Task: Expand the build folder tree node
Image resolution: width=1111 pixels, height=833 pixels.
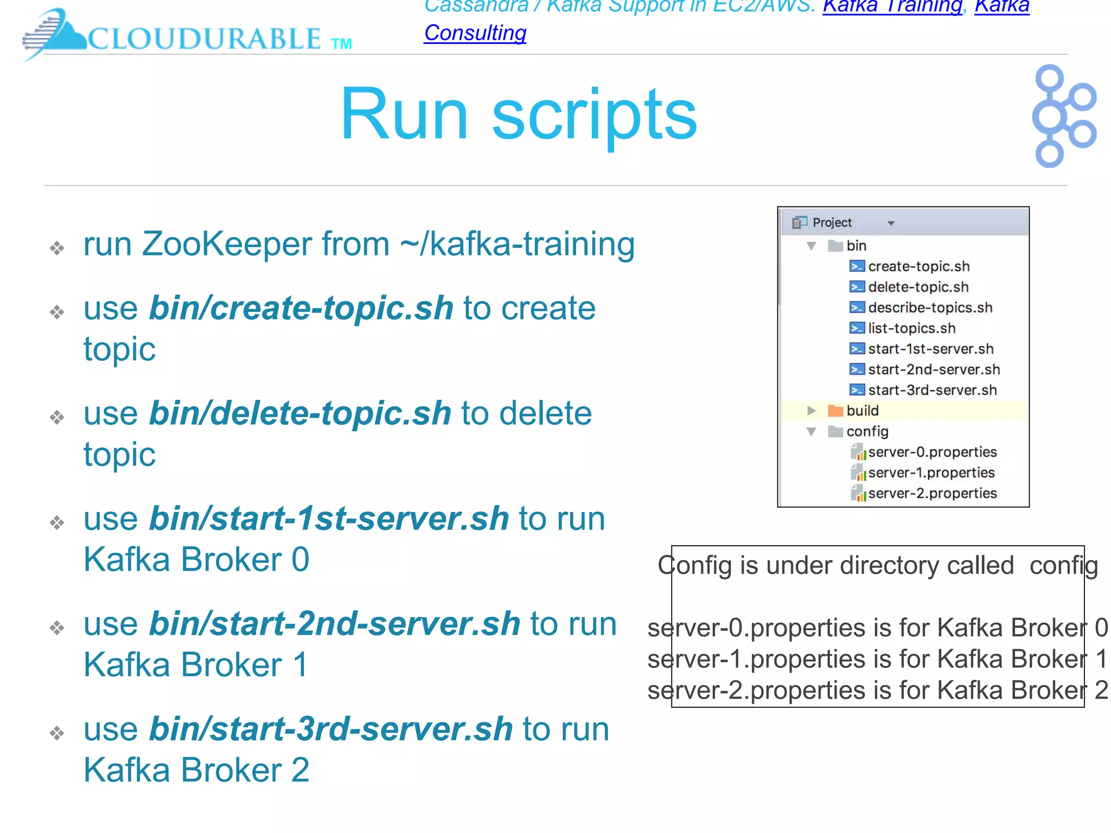Action: (x=812, y=411)
